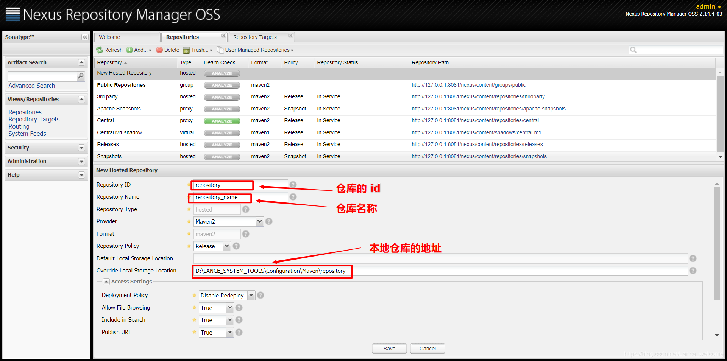Select the Public Repositories row
The height and width of the screenshot is (361, 727).
(x=405, y=85)
